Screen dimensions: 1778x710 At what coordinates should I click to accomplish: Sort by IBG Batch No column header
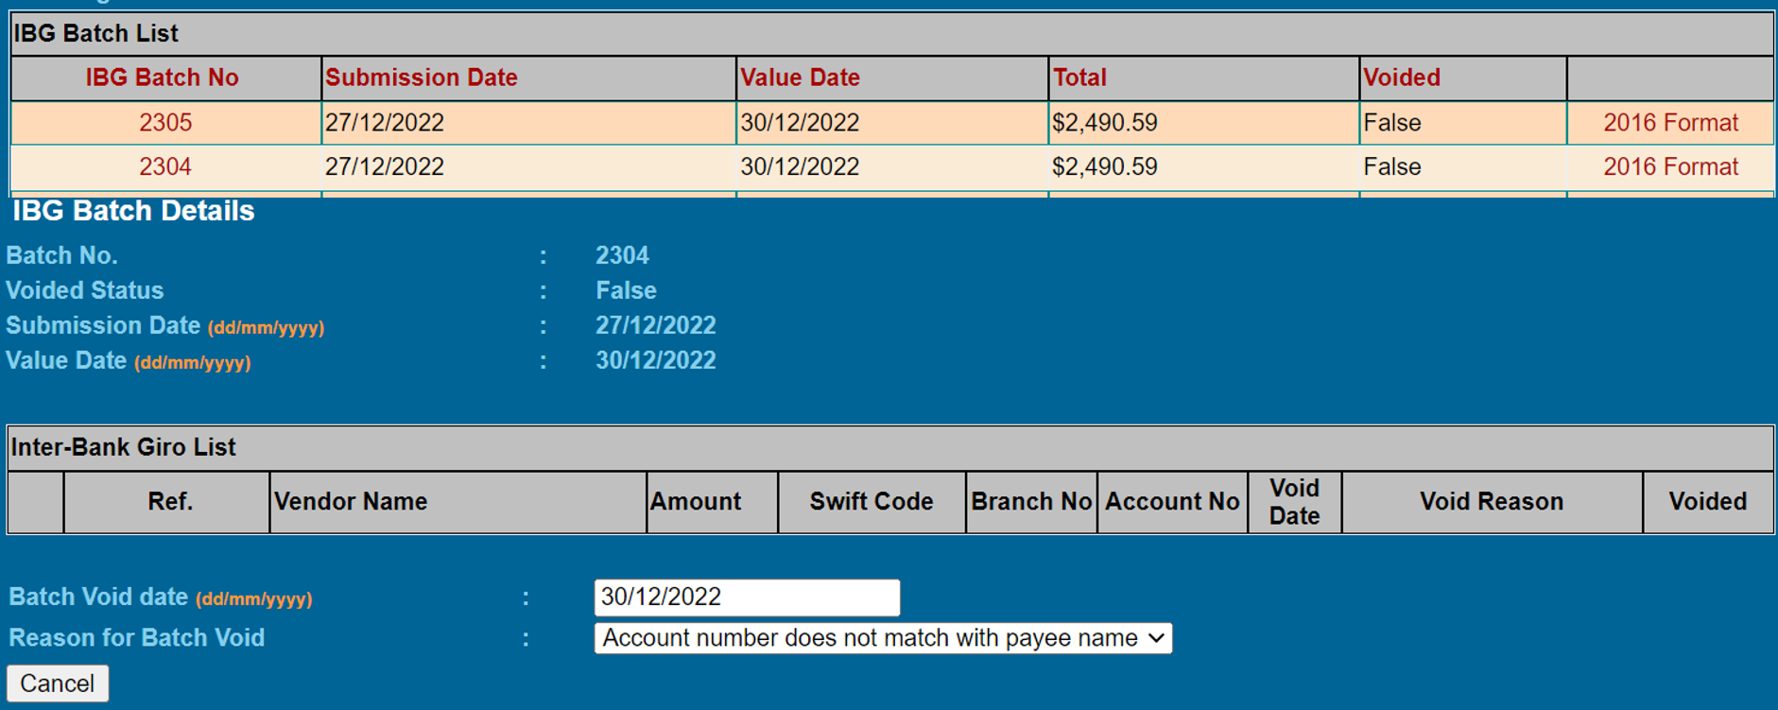(162, 78)
